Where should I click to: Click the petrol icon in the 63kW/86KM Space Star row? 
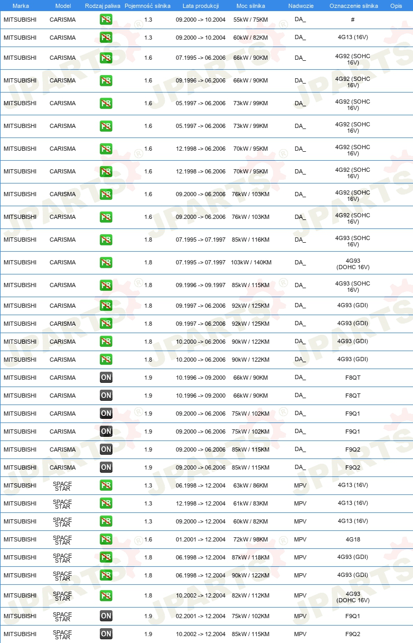(106, 485)
